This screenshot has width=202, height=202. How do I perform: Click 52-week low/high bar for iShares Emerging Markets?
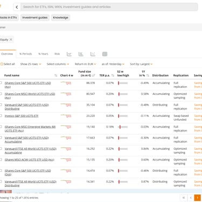point(123,127)
